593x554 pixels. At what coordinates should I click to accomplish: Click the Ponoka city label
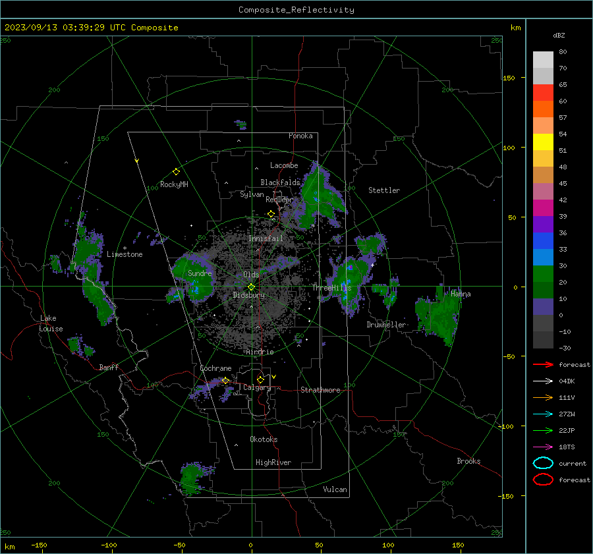pyautogui.click(x=300, y=136)
